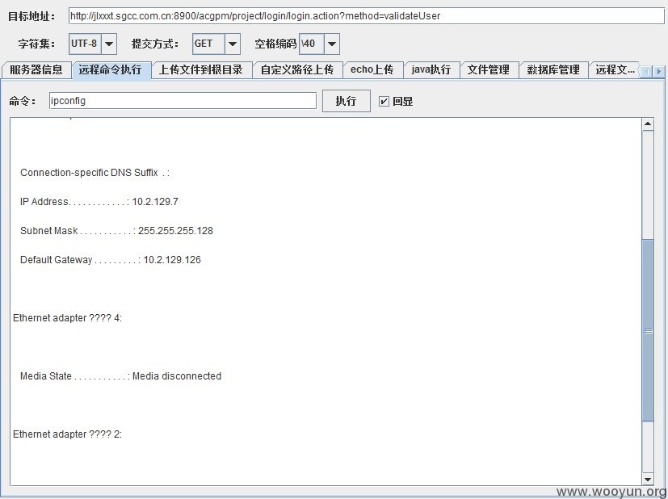The image size is (668, 499).
Task: Open the java执行 tab
Action: tap(431, 69)
